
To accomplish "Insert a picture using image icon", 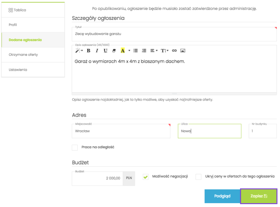I will click(183, 51).
